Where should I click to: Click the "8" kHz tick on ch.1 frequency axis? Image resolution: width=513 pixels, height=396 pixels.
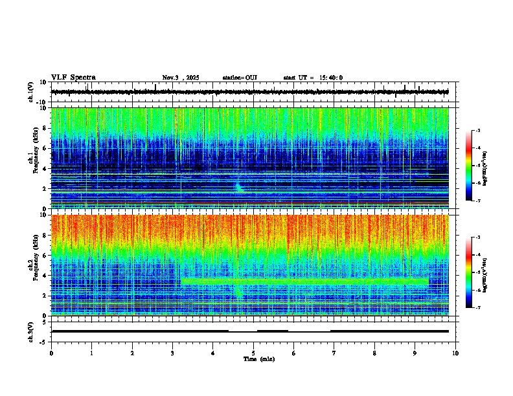tap(45, 128)
